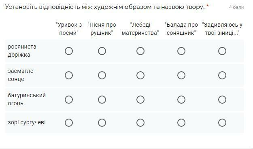Select "Лебеді материнства" for росяниста доріжка
The width and height of the screenshot is (253, 149).
tap(140, 51)
